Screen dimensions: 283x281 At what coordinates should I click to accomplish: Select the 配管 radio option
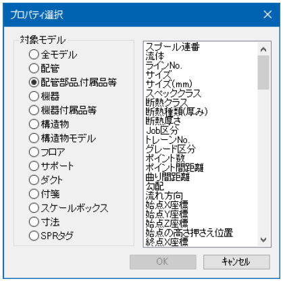[x=45, y=68]
